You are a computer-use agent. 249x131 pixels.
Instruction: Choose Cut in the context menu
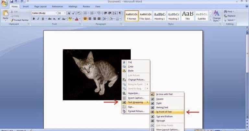point(136,62)
